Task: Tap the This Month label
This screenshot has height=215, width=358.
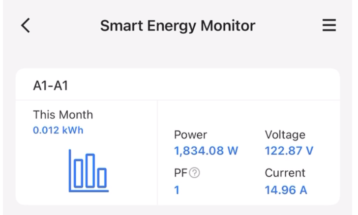Action: pos(63,115)
